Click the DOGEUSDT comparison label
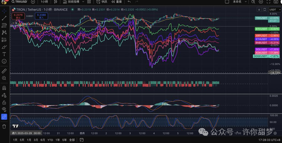This screenshot has width=282, height=143. coord(260,56)
